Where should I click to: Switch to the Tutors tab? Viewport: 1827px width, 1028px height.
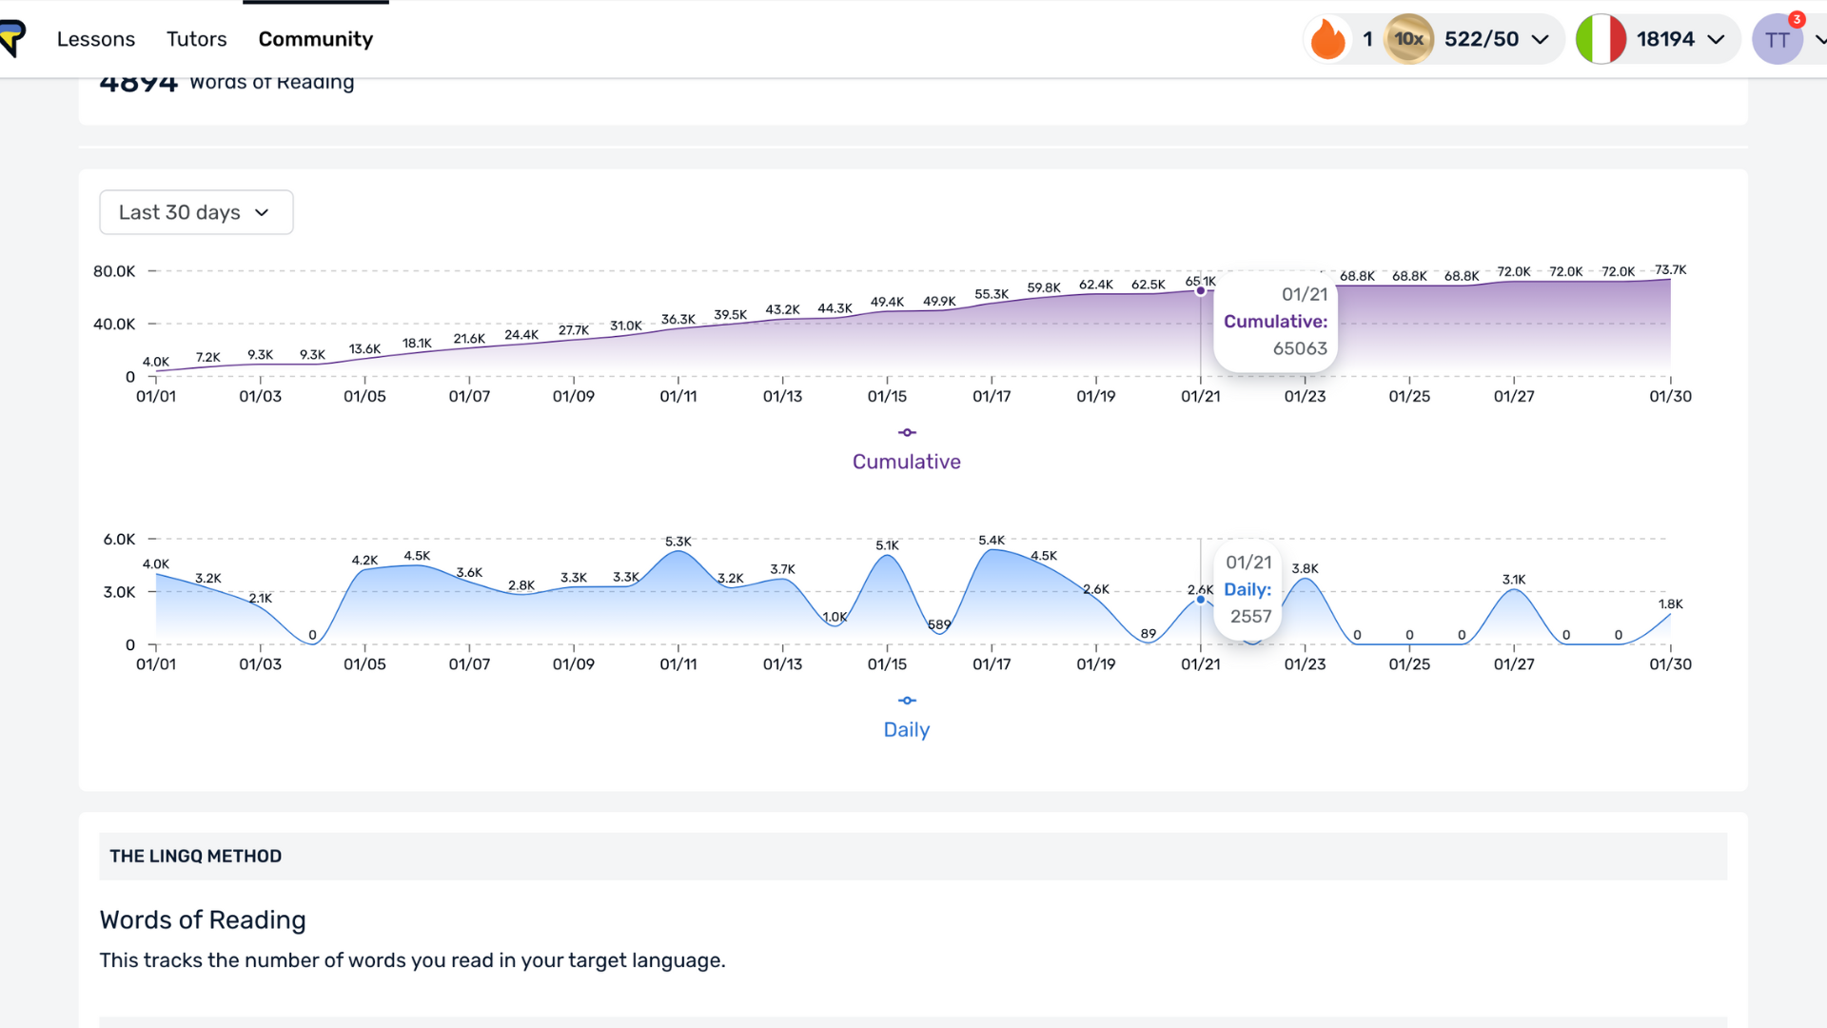click(196, 39)
